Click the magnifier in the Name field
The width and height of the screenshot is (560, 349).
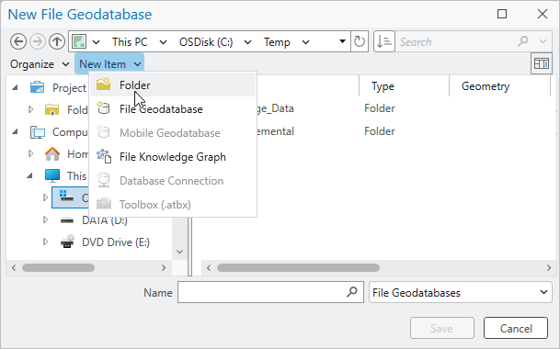(352, 292)
